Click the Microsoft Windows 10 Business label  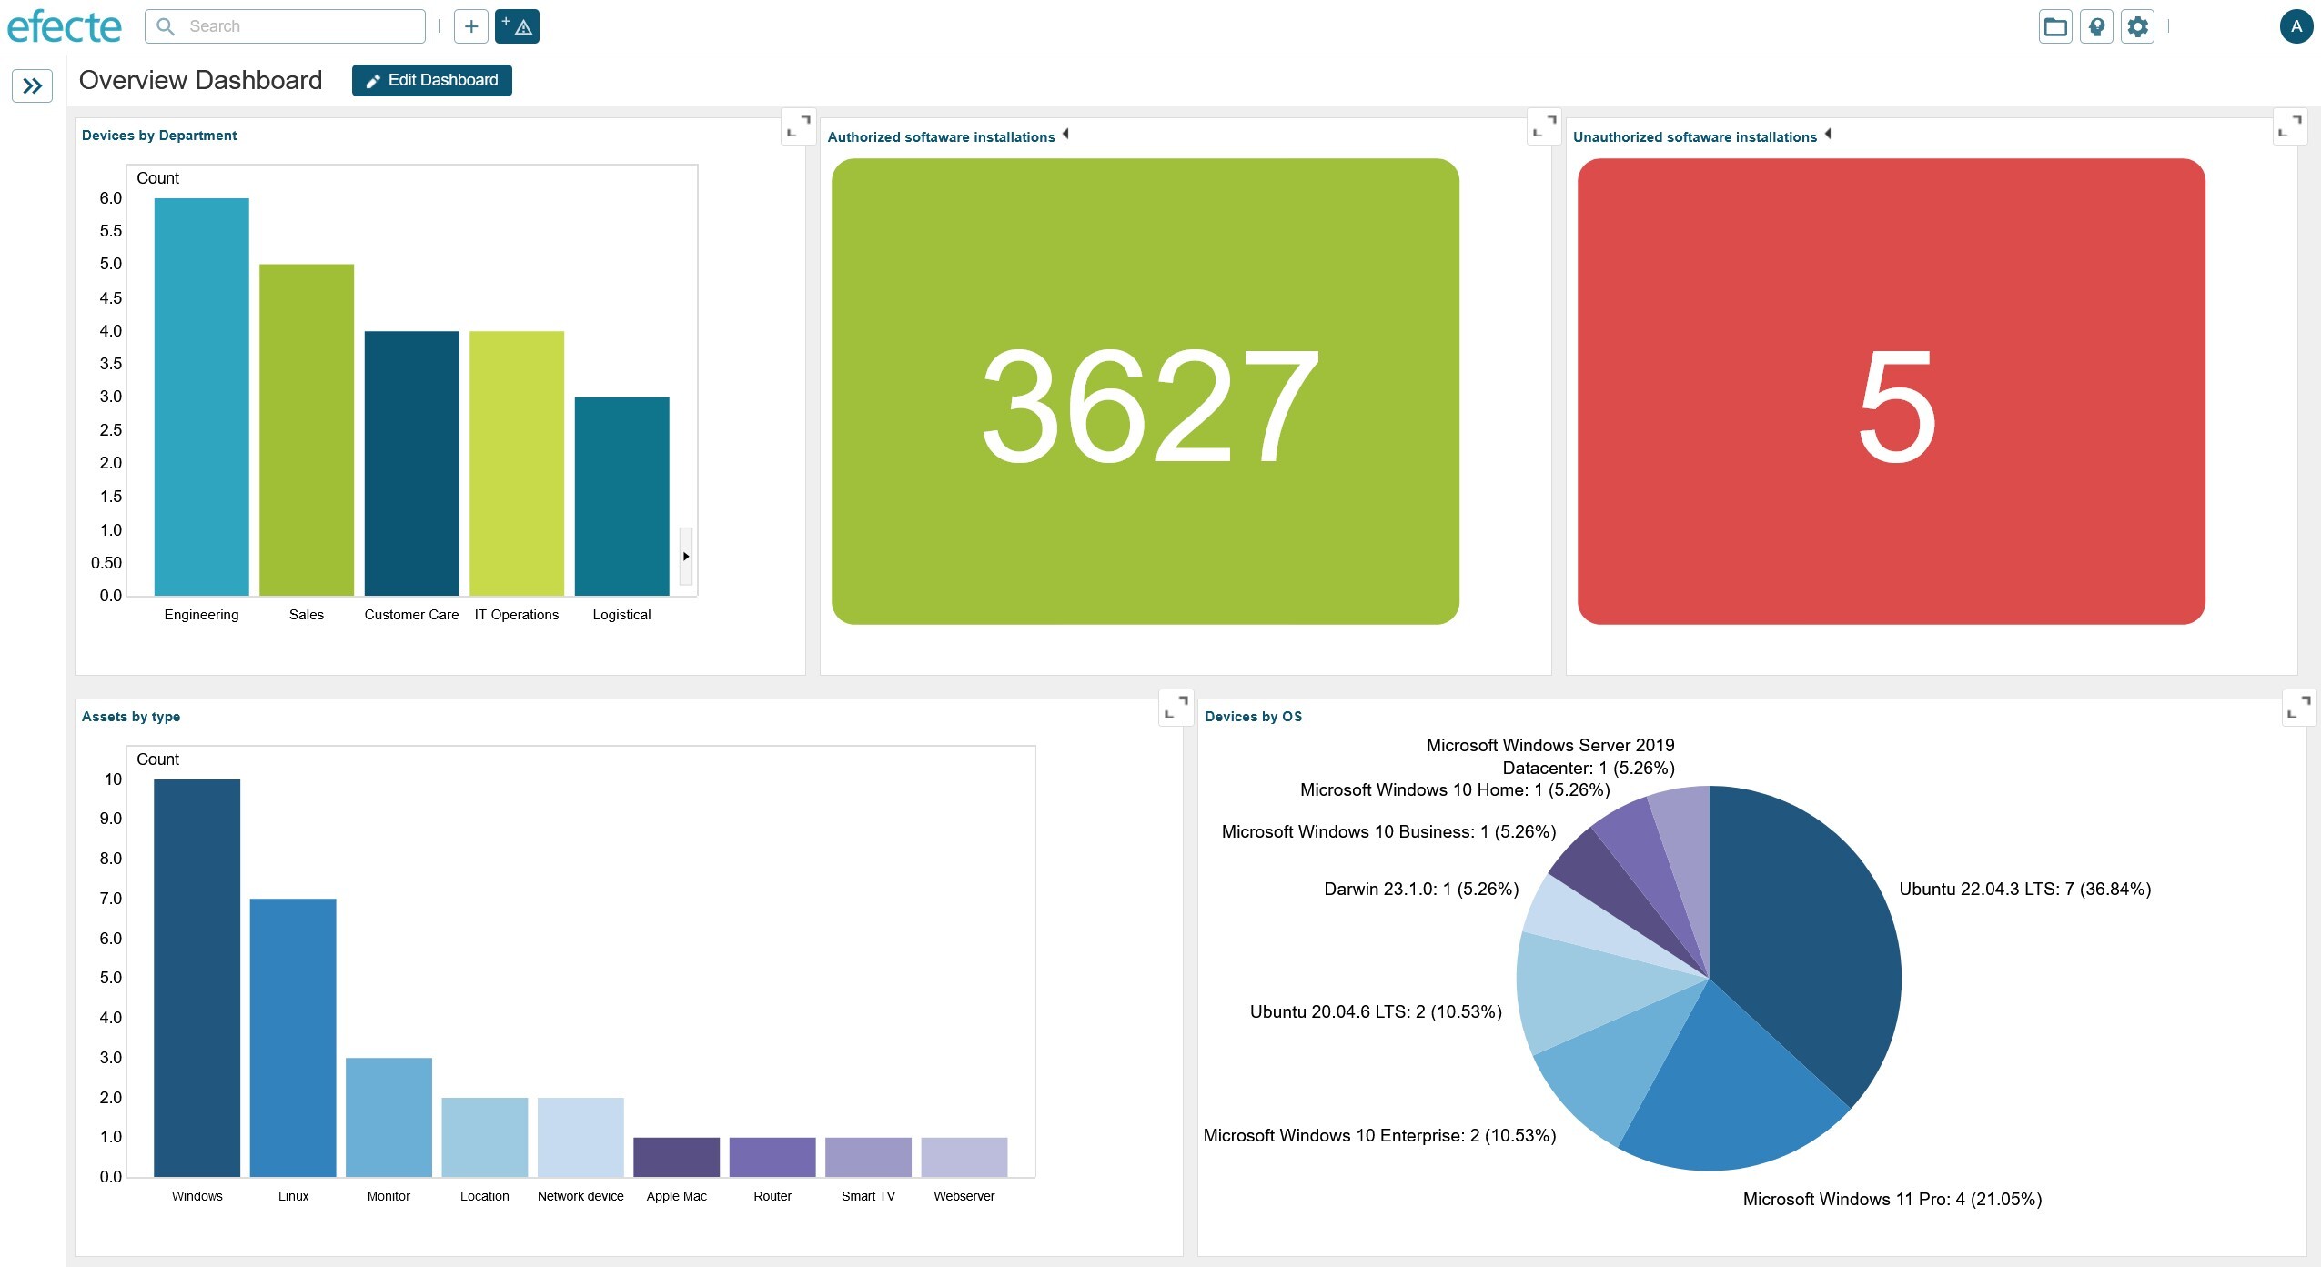click(1388, 831)
